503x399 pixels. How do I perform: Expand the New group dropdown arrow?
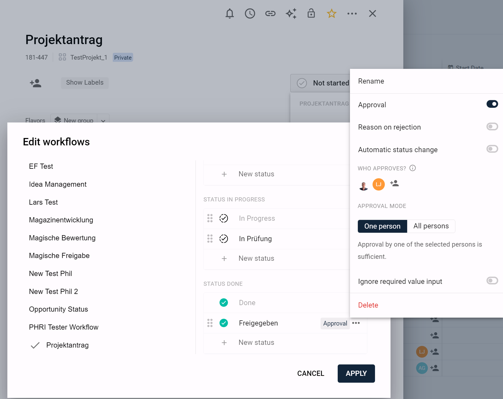(x=103, y=120)
